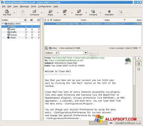Open the Compose dropdown arrow

(41, 13)
